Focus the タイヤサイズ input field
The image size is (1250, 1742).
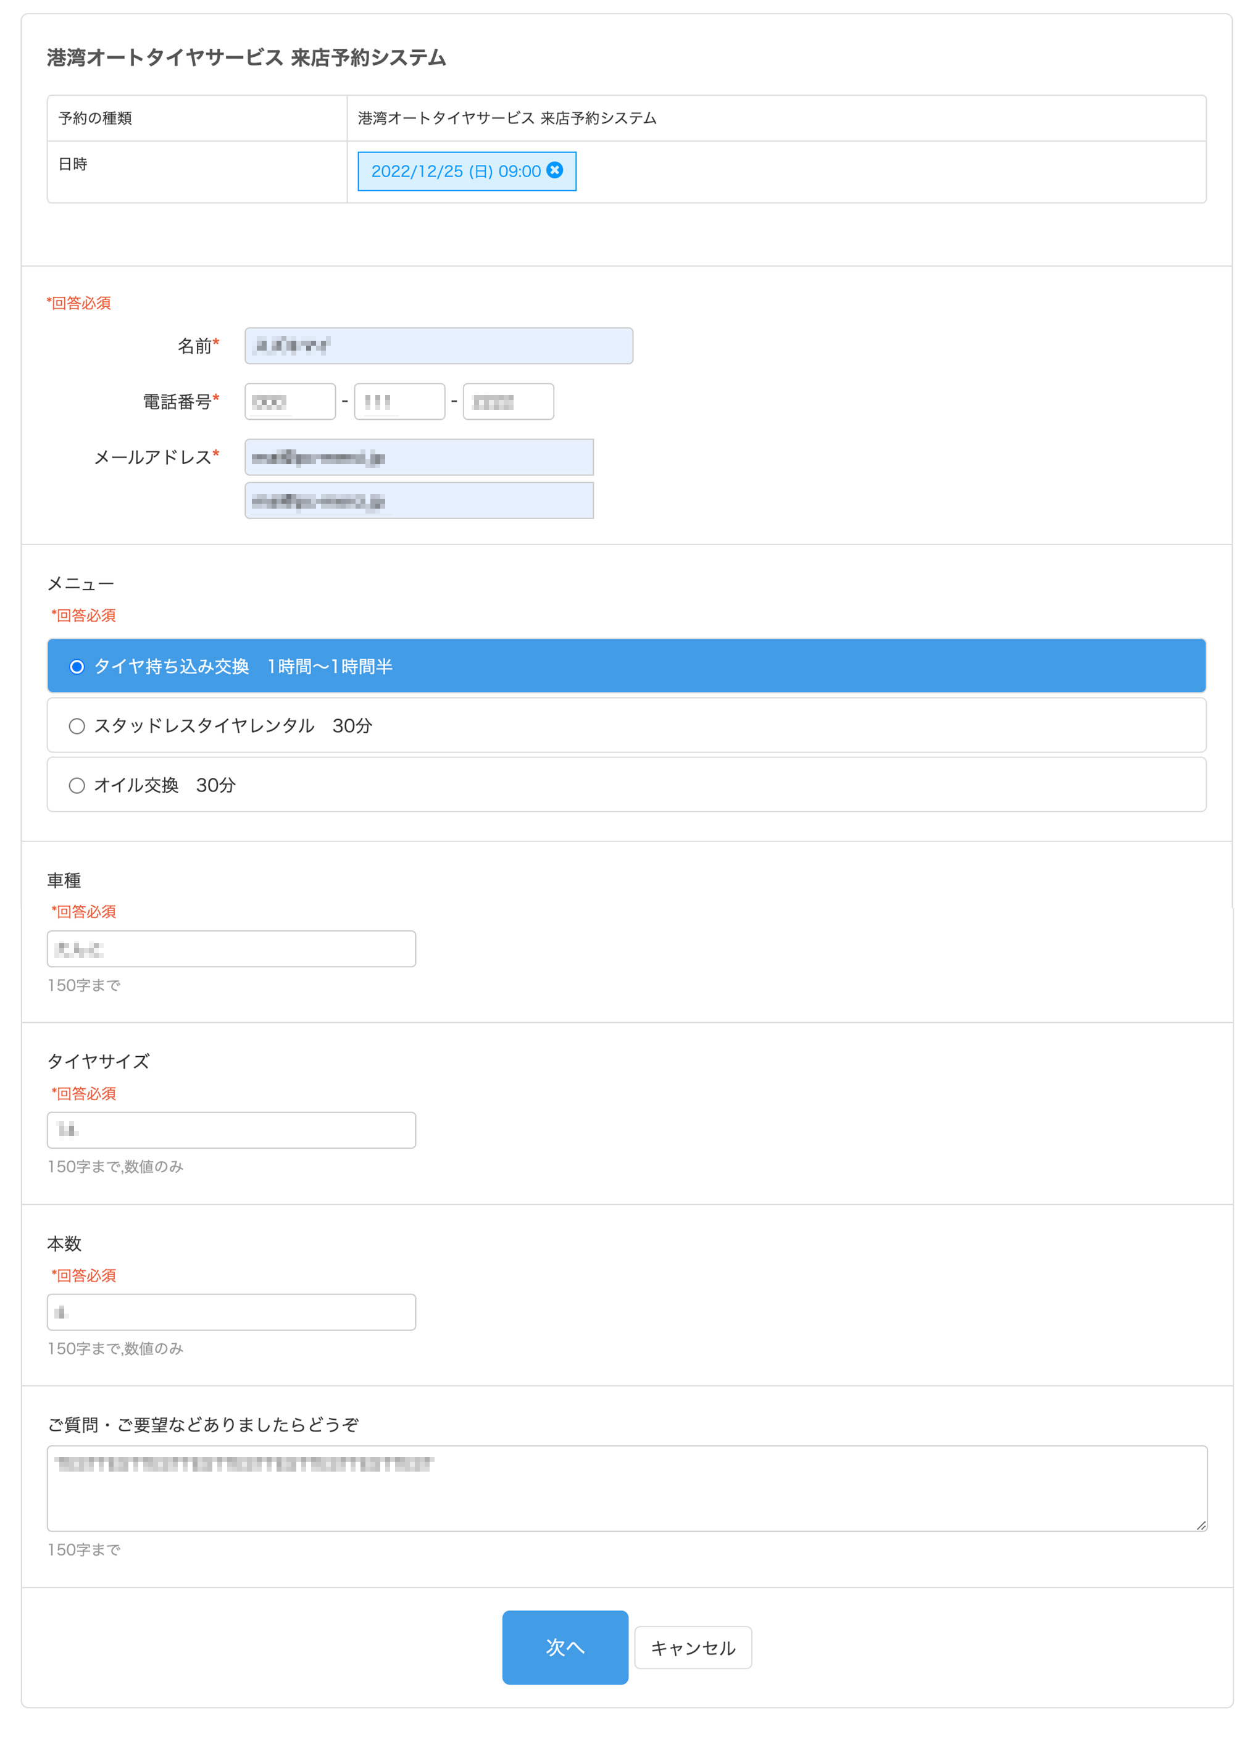tap(231, 1130)
